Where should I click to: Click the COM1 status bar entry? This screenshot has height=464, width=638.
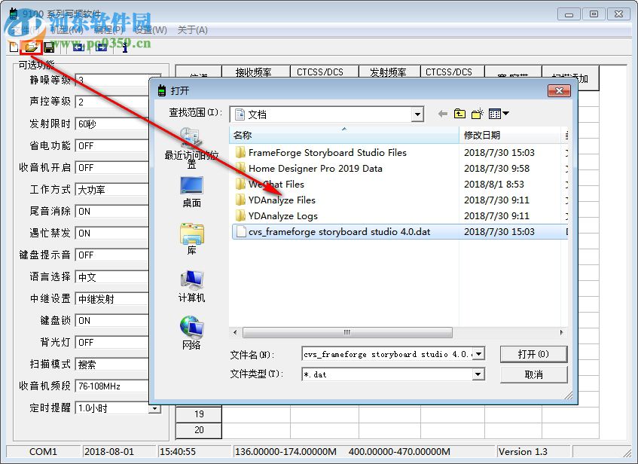pos(43,451)
